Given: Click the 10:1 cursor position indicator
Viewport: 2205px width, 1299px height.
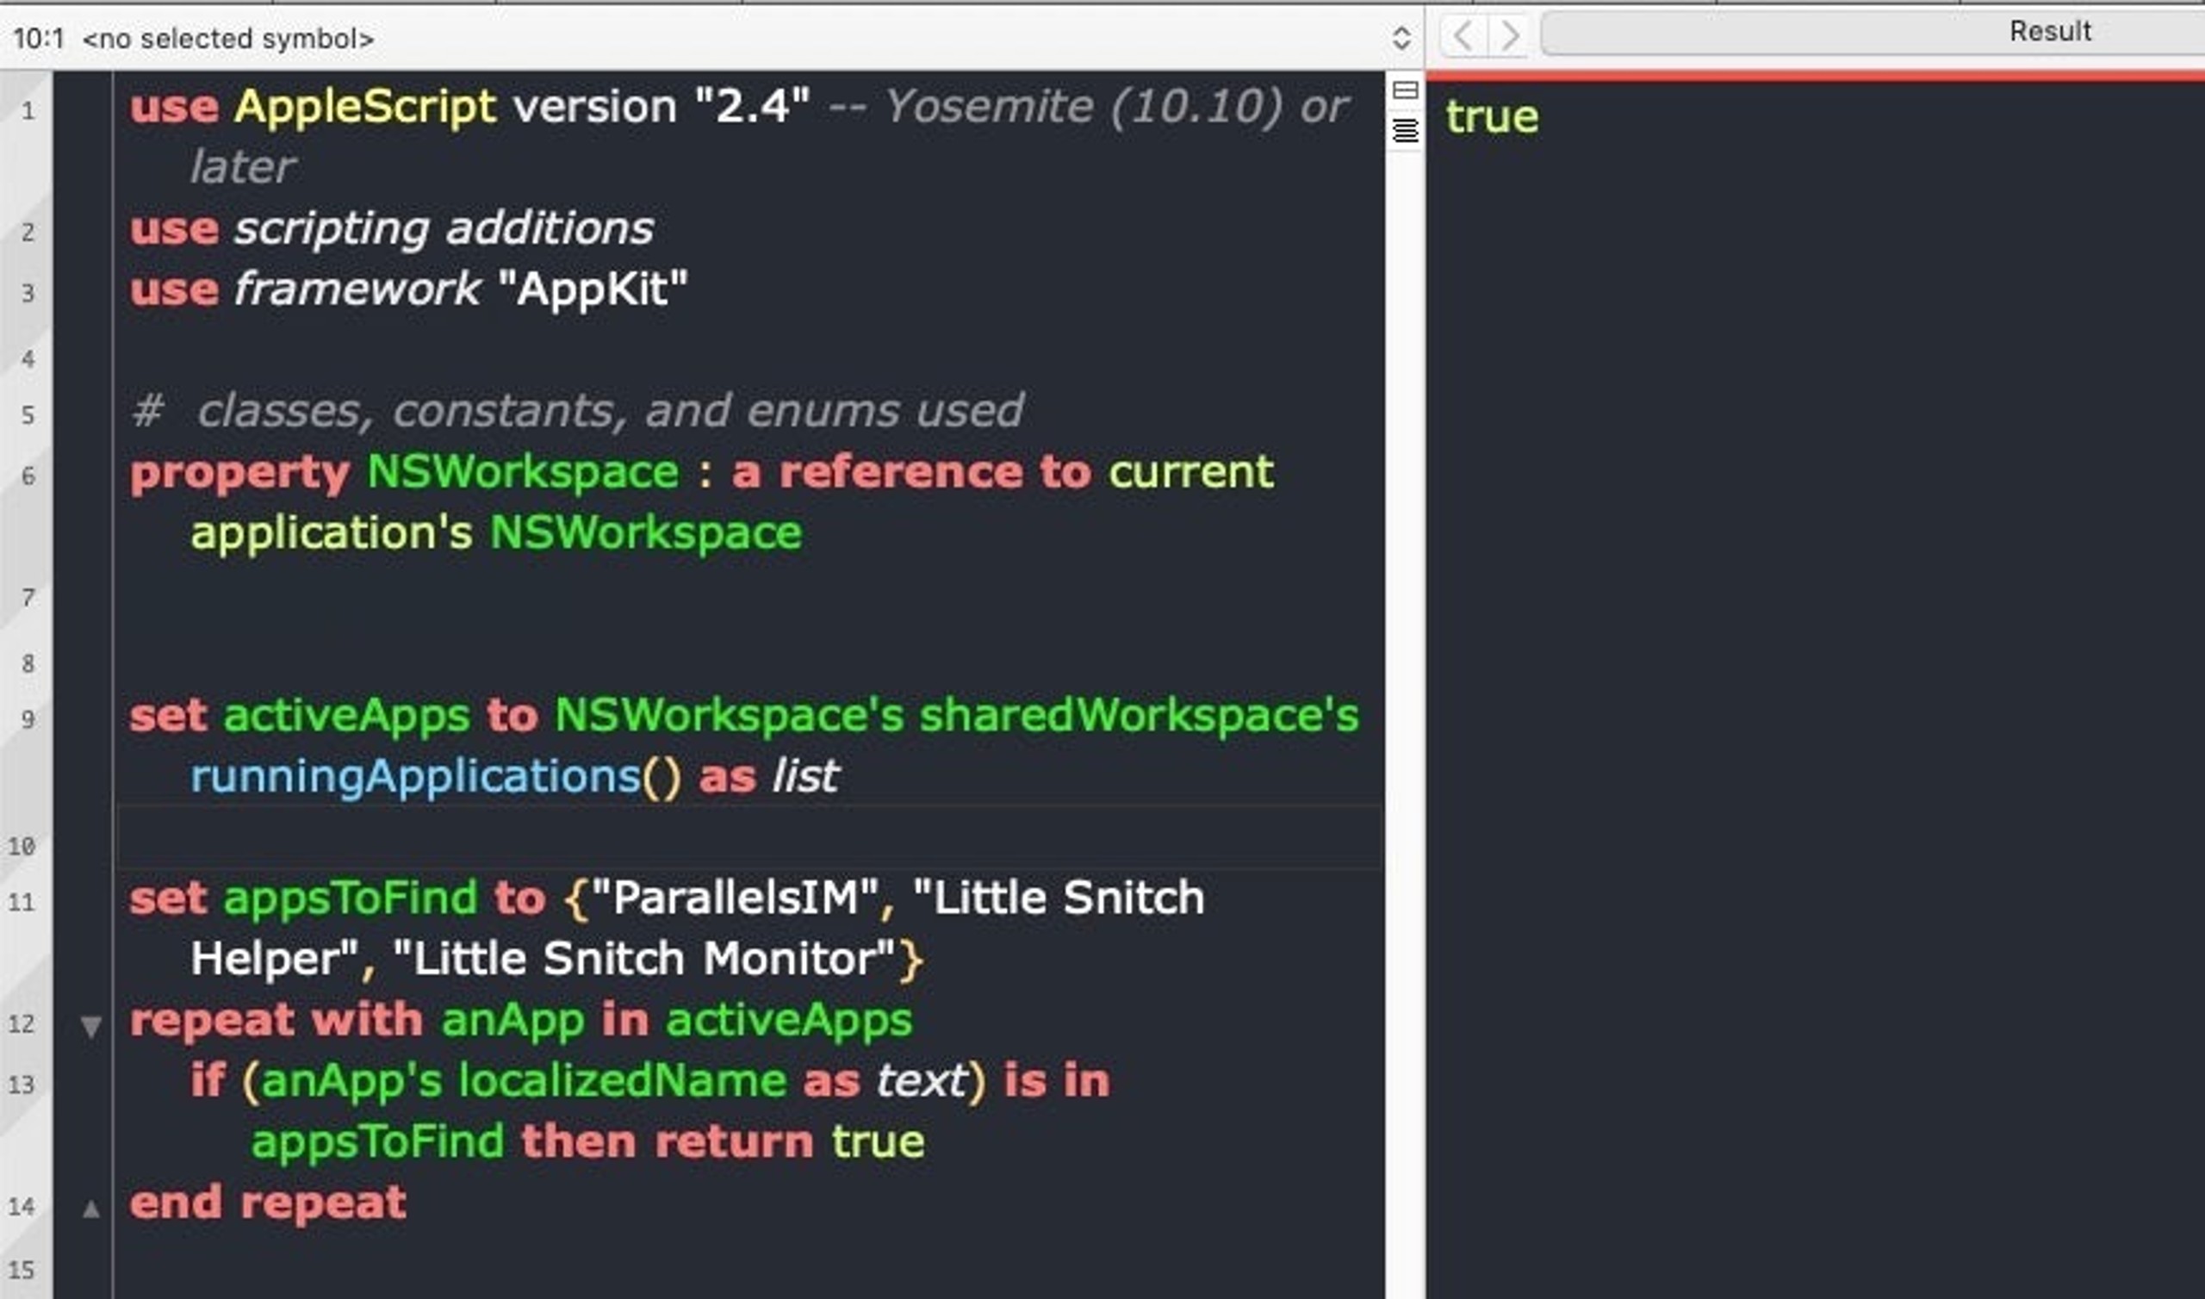Looking at the screenshot, I should point(39,39).
